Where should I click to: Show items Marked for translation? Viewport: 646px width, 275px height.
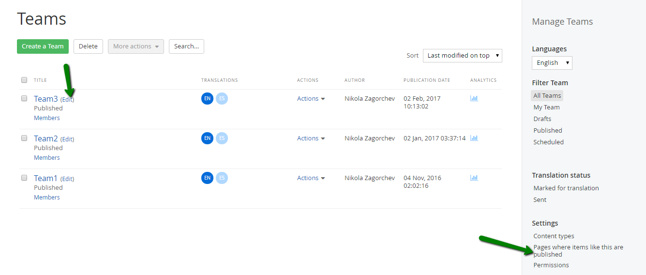tap(566, 188)
